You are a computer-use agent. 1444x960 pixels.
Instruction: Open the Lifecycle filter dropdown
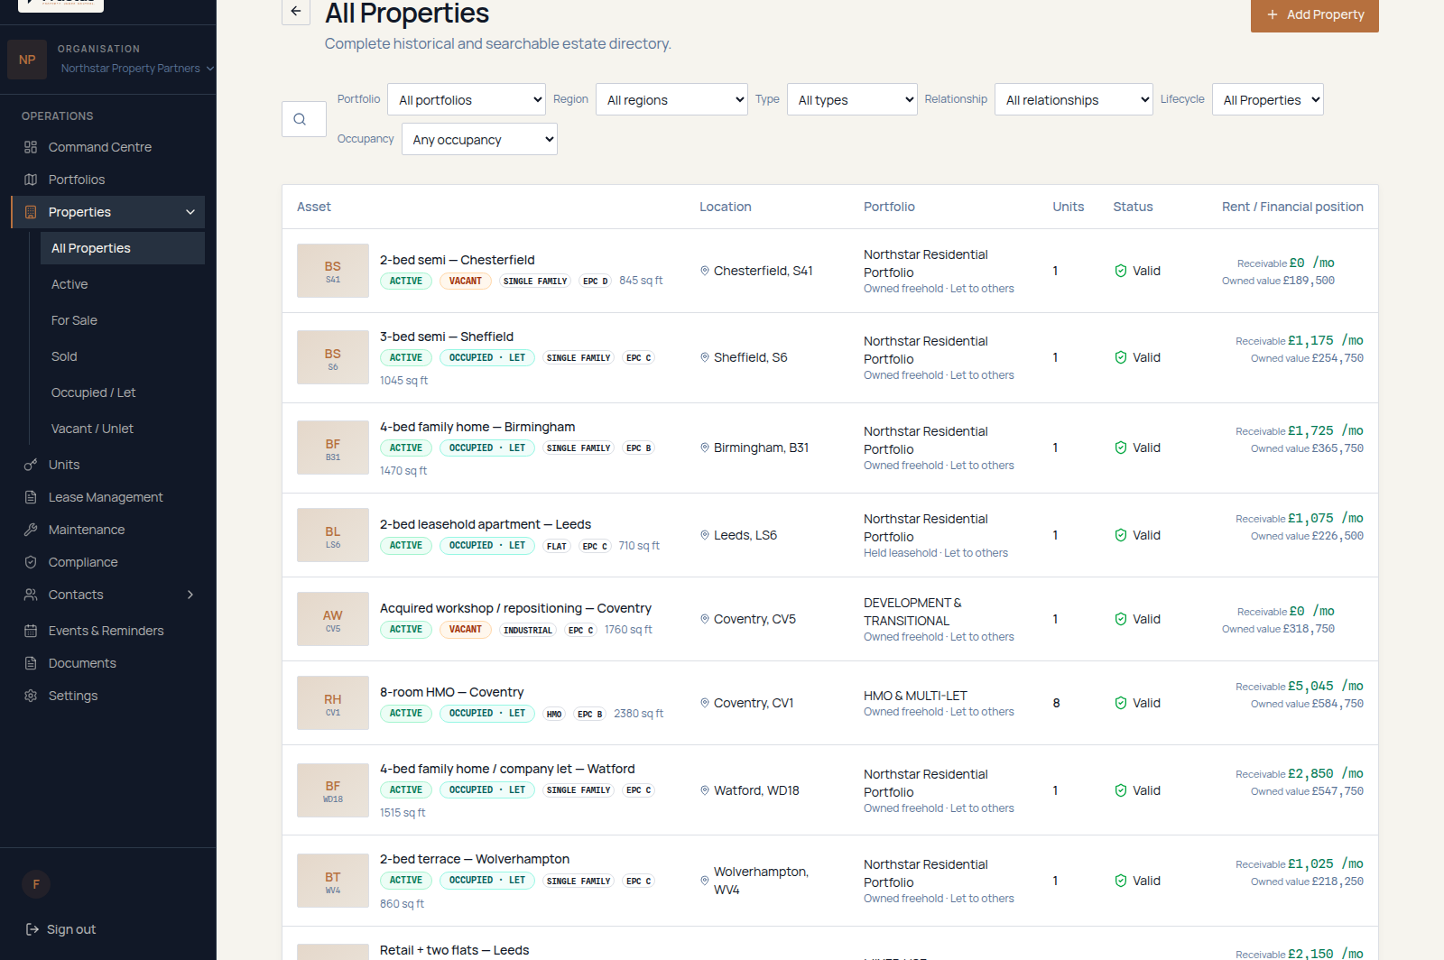[1268, 99]
